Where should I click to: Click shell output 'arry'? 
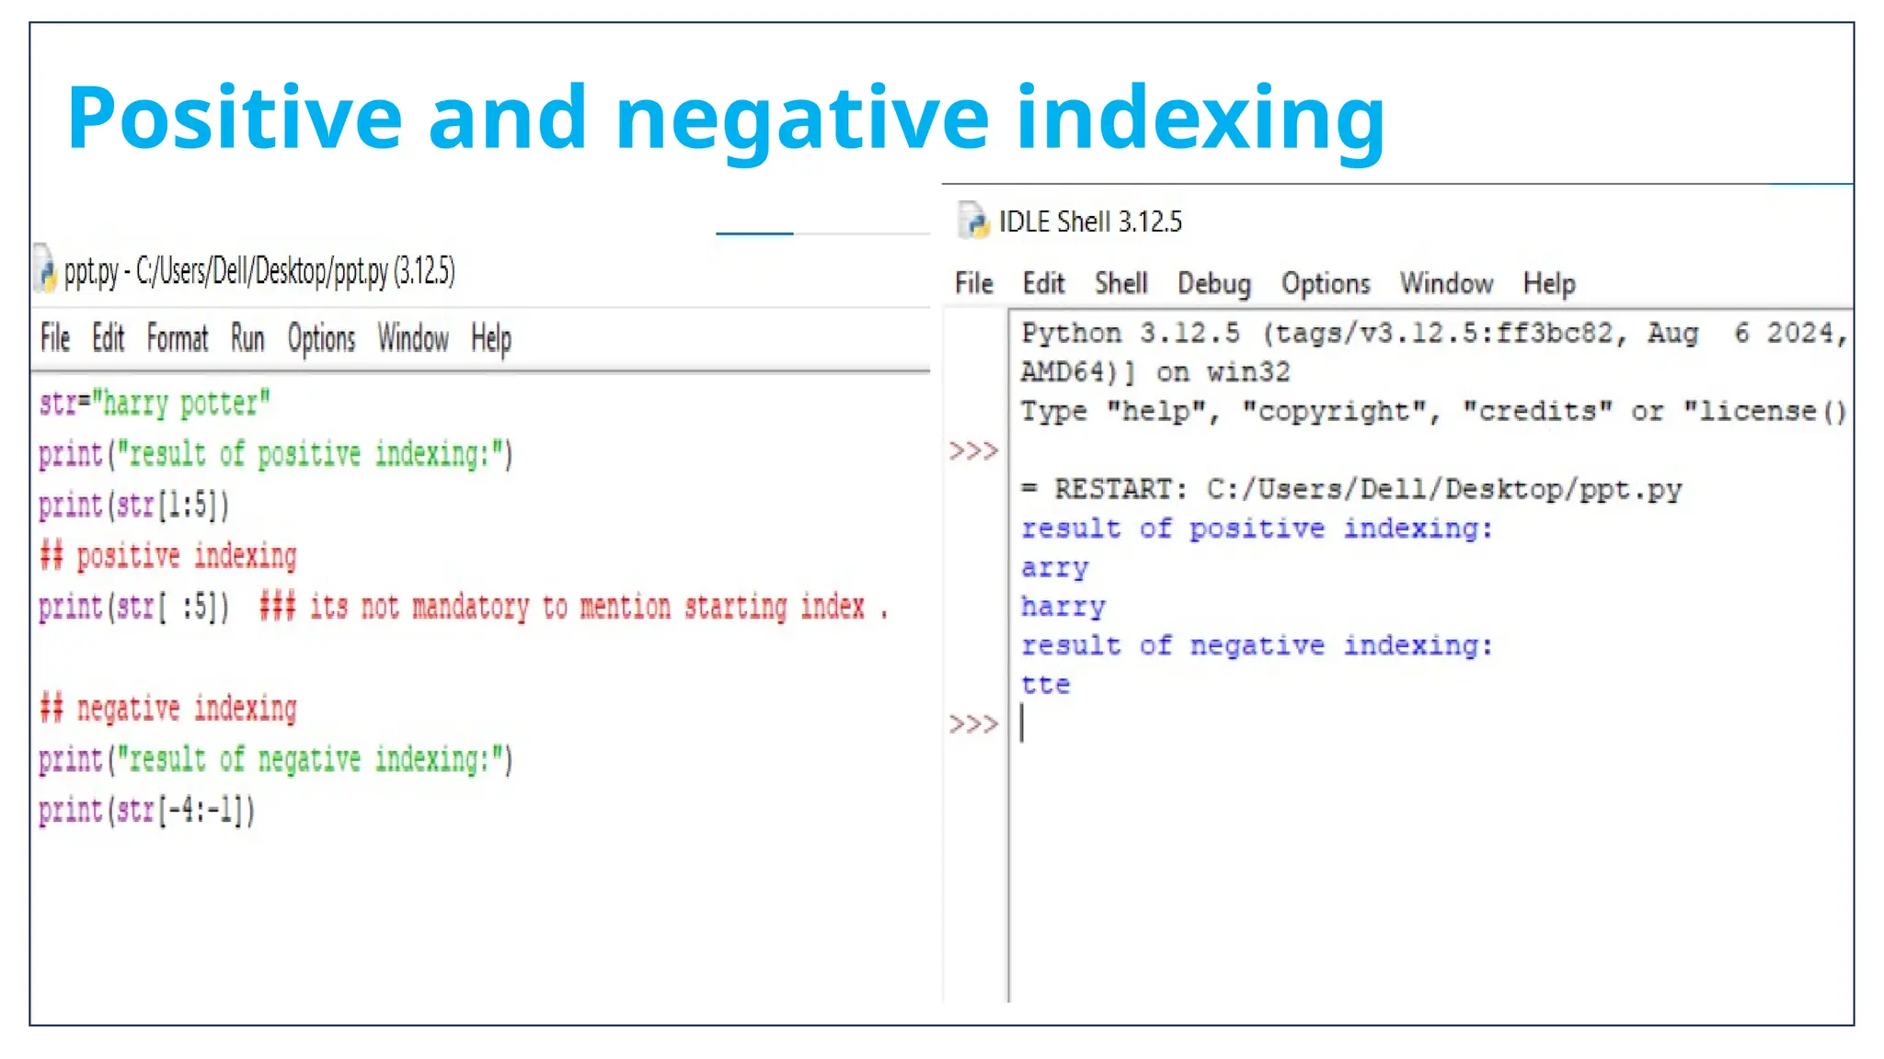(1054, 568)
